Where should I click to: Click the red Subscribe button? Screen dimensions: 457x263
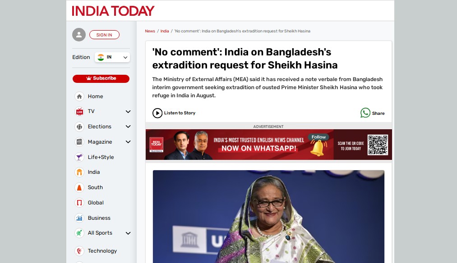pos(101,78)
